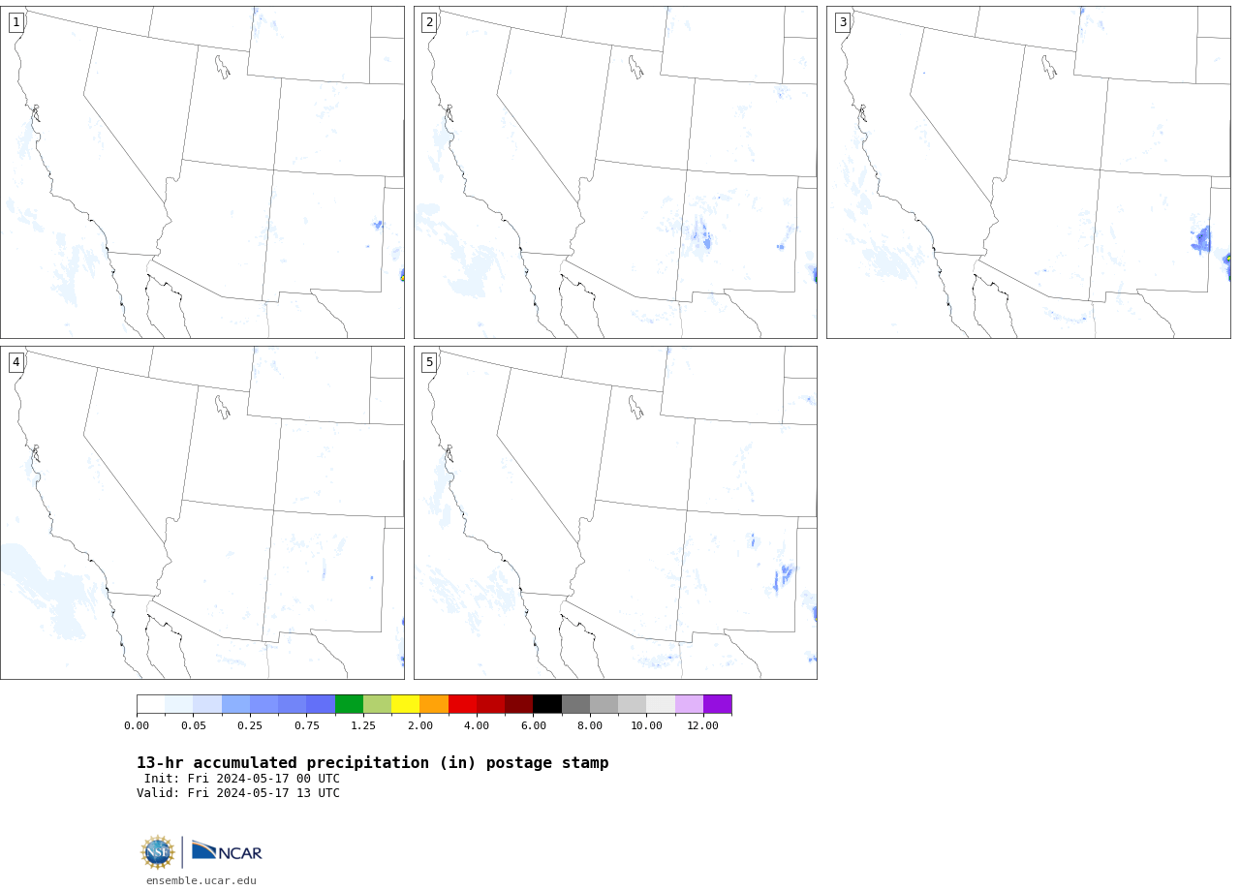Select the darkest gray swatch beside black
The image size is (1240, 891).
click(x=576, y=704)
